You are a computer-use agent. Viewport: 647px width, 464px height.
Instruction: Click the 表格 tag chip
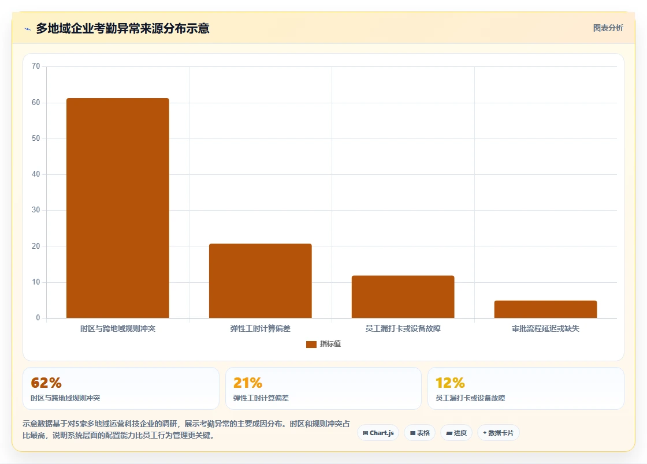[419, 433]
